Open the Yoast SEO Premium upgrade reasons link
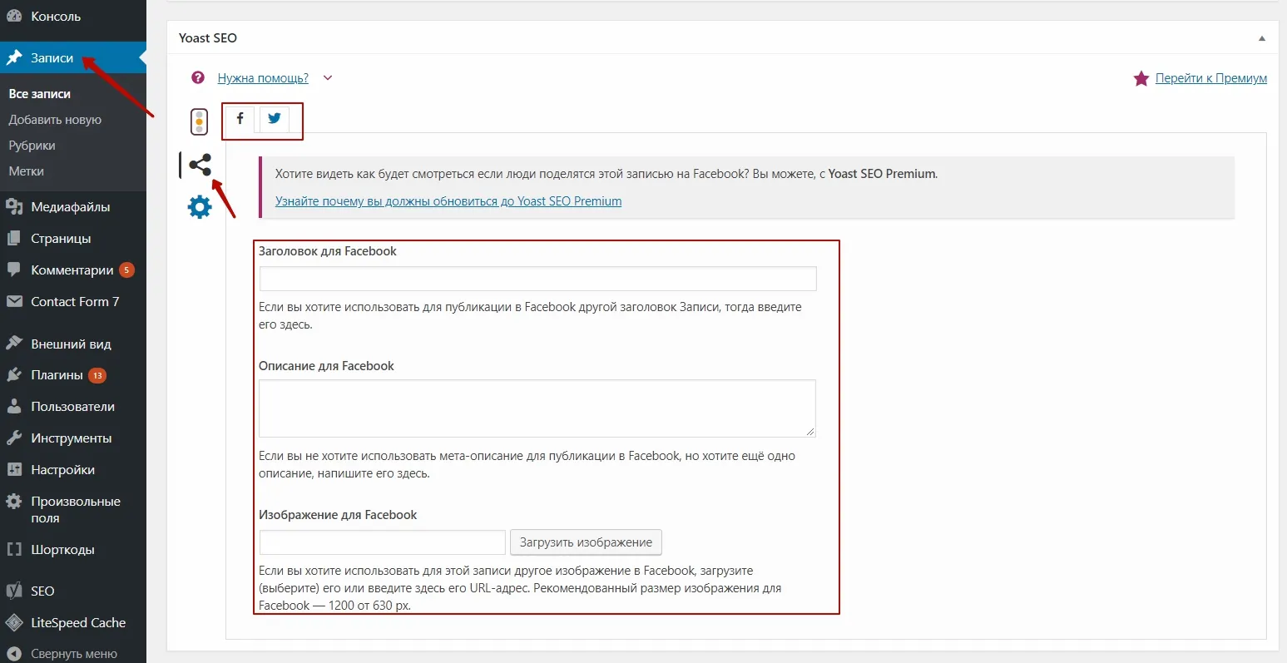1287x663 pixels. click(x=448, y=200)
